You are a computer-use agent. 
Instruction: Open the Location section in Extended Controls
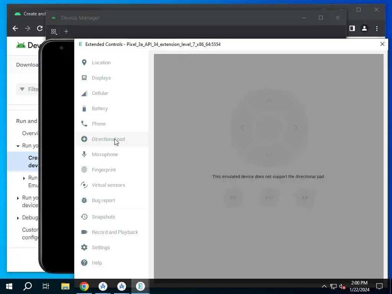tap(111, 62)
